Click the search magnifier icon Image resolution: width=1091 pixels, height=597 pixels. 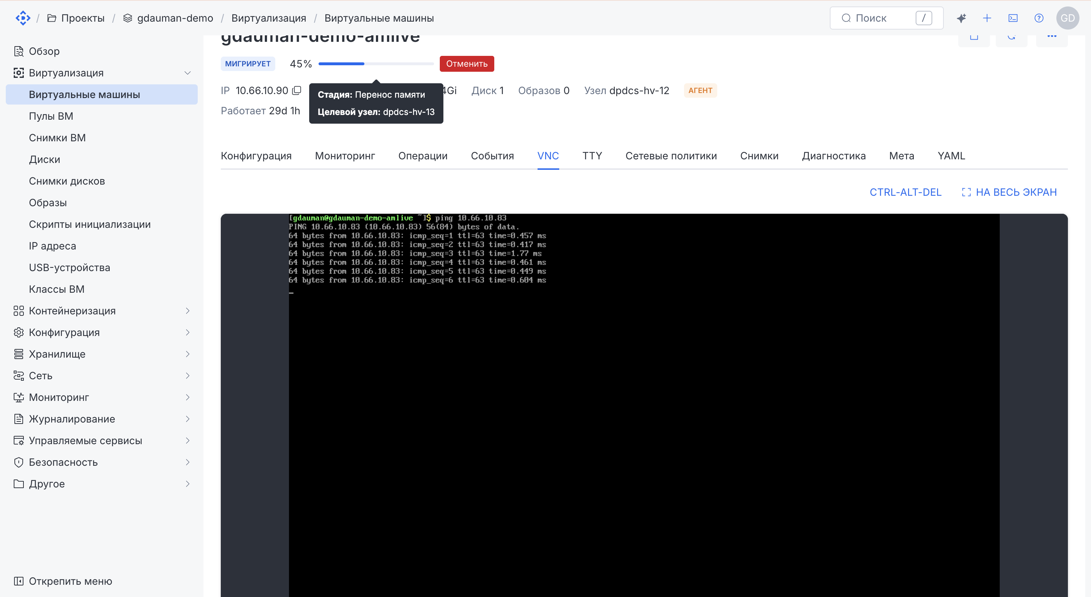point(846,18)
